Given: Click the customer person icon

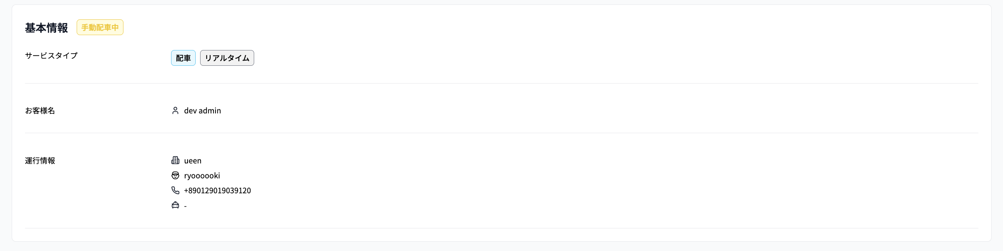Looking at the screenshot, I should pos(175,111).
